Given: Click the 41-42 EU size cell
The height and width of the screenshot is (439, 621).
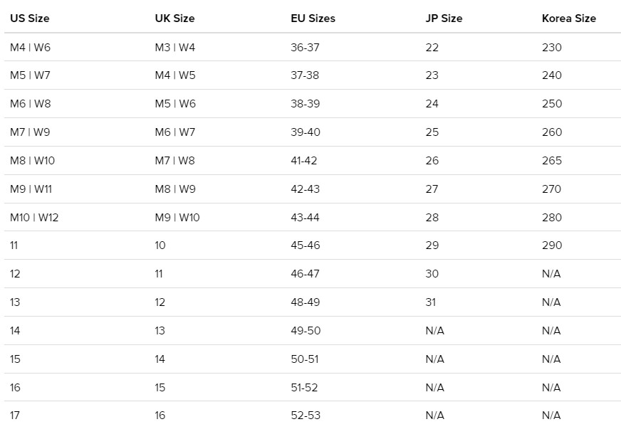Looking at the screenshot, I should point(304,161).
